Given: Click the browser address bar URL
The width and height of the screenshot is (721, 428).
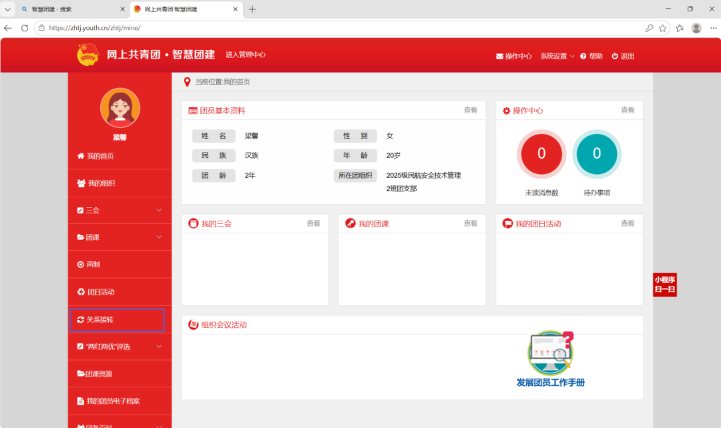Looking at the screenshot, I should 95,28.
